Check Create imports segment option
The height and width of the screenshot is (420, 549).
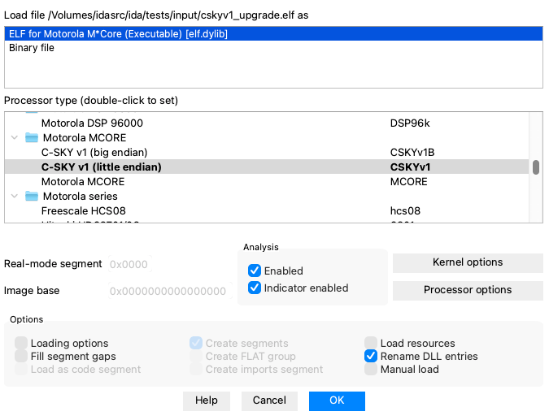(x=196, y=370)
